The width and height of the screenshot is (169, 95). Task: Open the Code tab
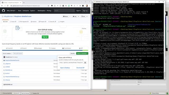click(5, 22)
